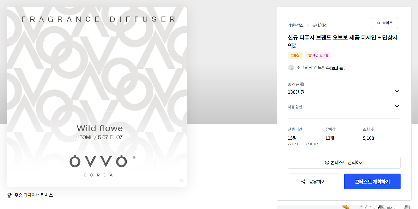The height and width of the screenshot is (209, 418).
Task: Select the 라벨+박스 category breadcrumb
Action: pyautogui.click(x=296, y=25)
